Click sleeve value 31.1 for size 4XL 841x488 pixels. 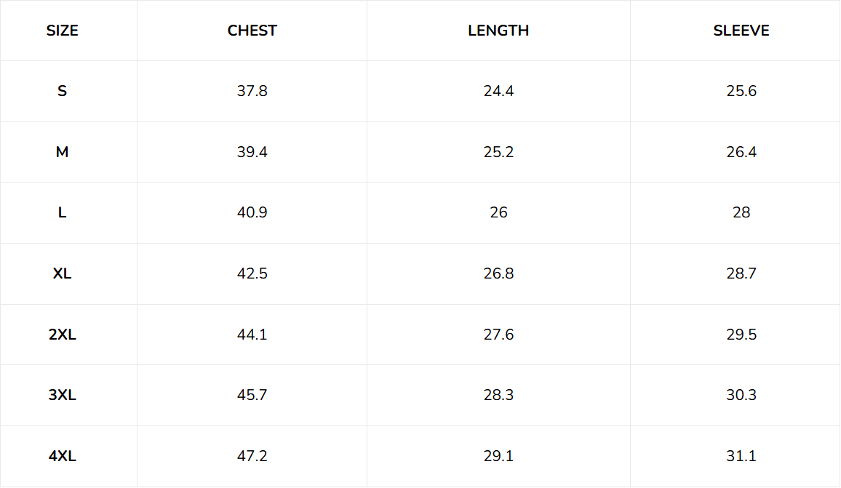pos(741,456)
